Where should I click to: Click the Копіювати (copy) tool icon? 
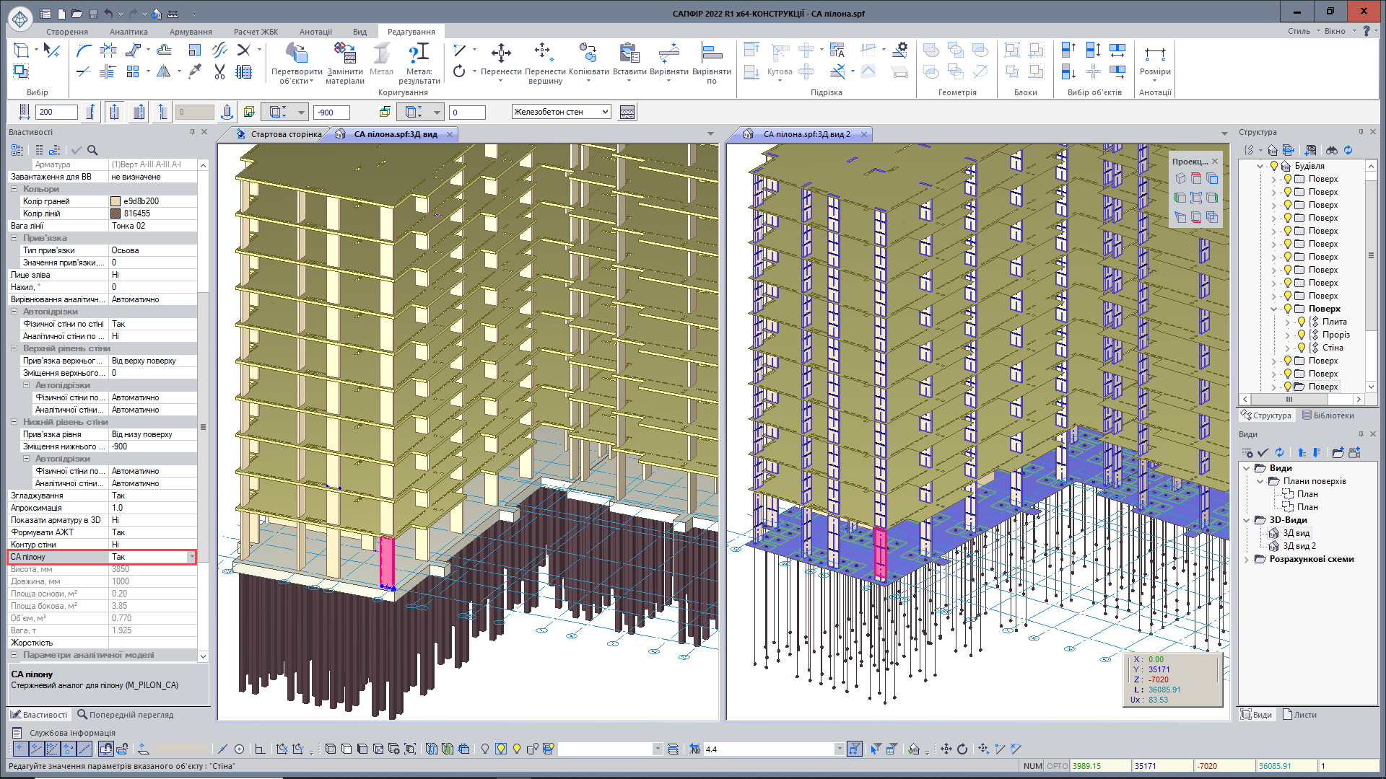click(x=588, y=53)
